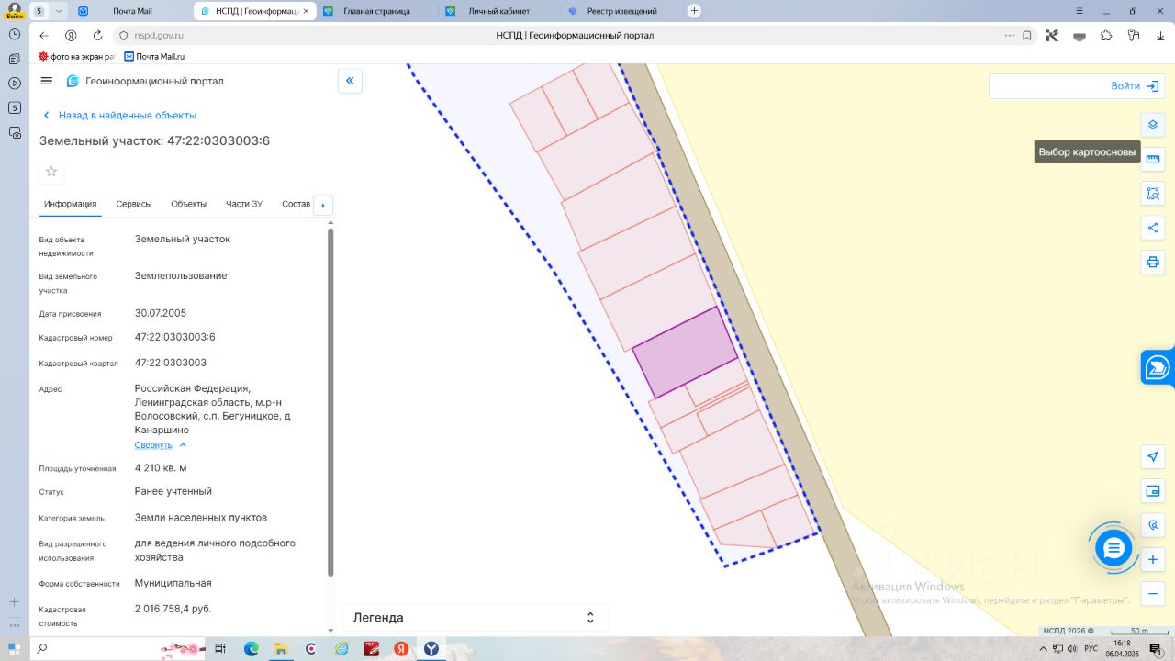Switch to Почта Mail browser tab
Viewport: 1175px width, 661px height.
coord(131,11)
